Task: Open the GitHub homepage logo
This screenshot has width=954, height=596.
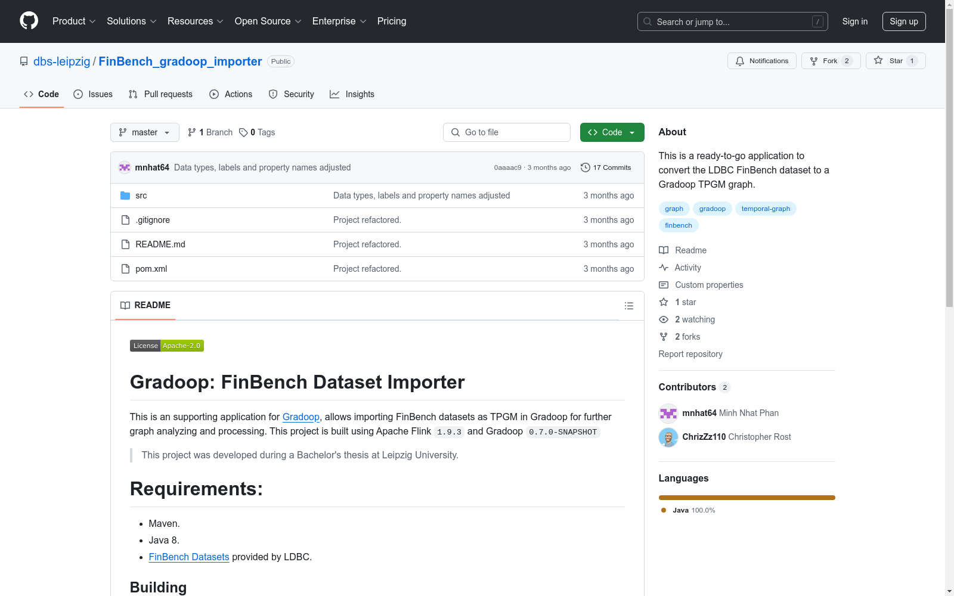Action: [x=29, y=21]
